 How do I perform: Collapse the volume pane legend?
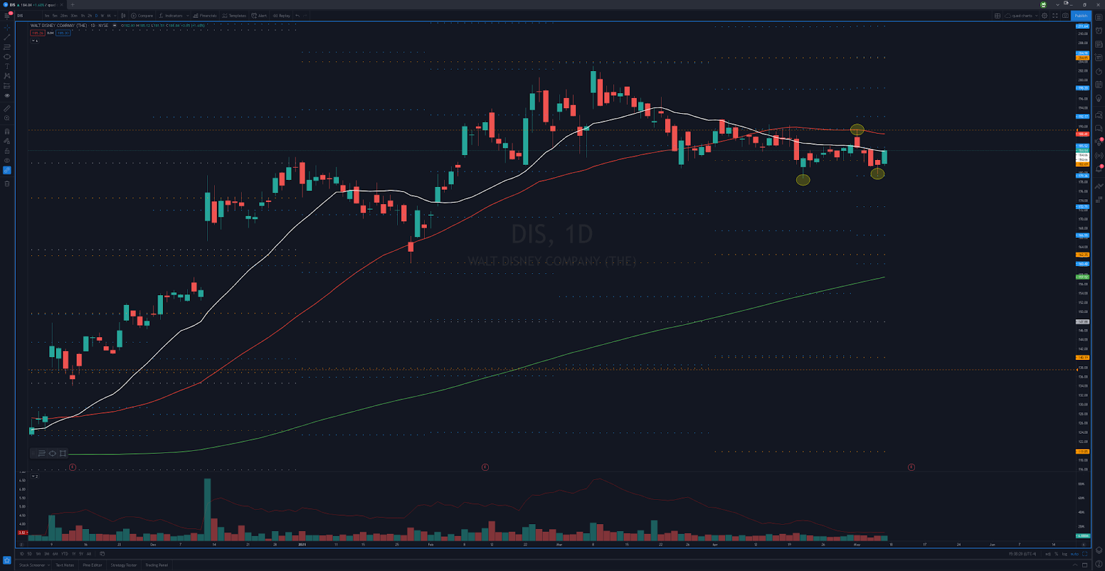33,476
